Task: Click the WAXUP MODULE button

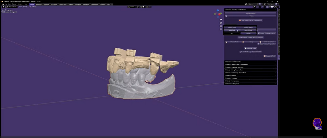Action: click(x=251, y=13)
